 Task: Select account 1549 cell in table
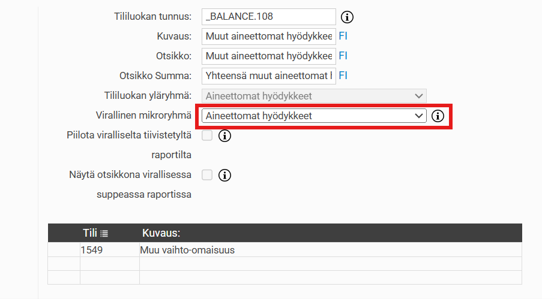click(x=109, y=250)
